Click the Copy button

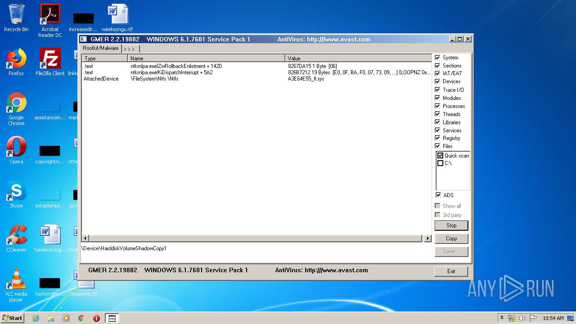pyautogui.click(x=451, y=238)
